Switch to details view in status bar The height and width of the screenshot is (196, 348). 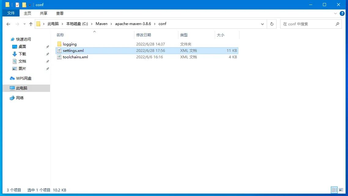[x=334, y=190]
